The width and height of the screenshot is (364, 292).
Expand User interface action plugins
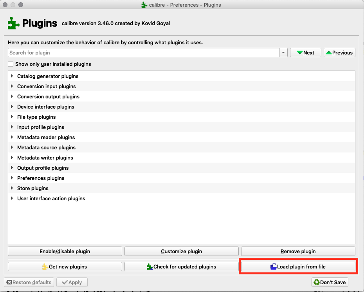12,198
